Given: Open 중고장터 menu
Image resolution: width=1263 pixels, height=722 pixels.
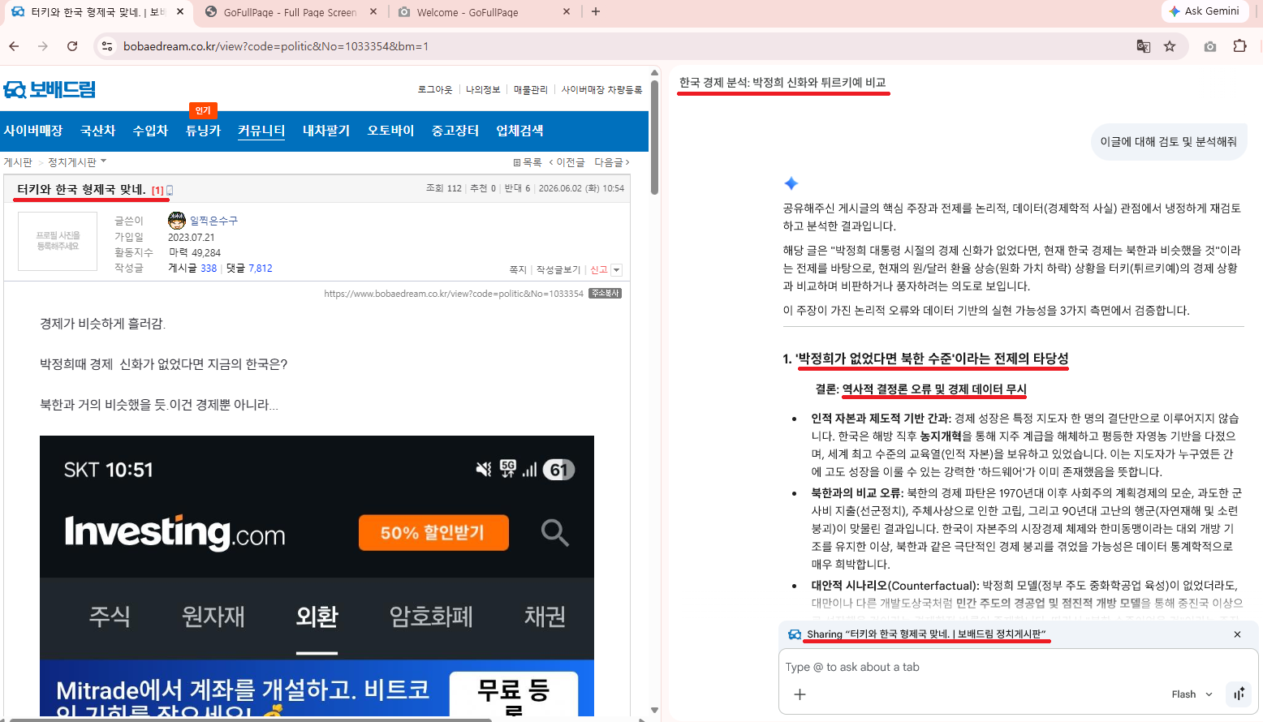Looking at the screenshot, I should [x=455, y=131].
